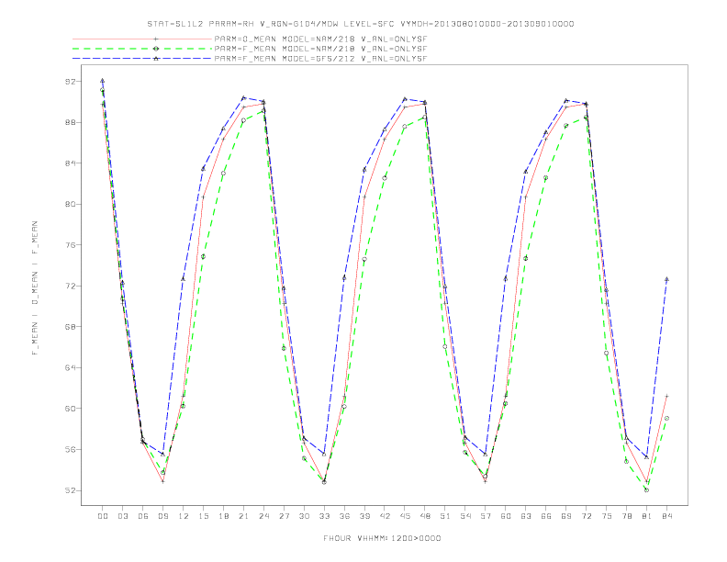The width and height of the screenshot is (727, 562).
Task: Click x-axis tick label 12
Action: [x=184, y=516]
